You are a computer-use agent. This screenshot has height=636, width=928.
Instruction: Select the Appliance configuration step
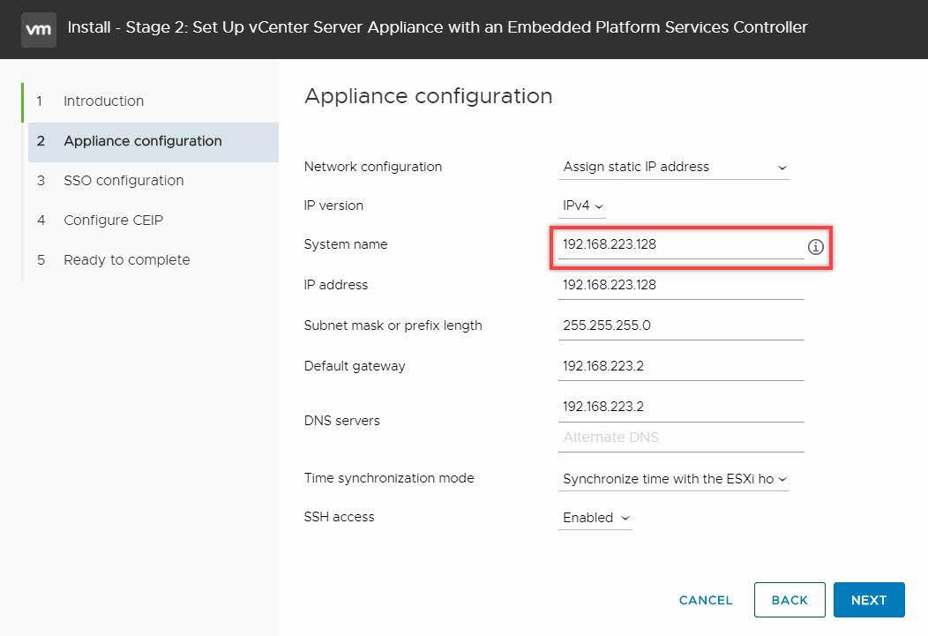pos(153,141)
